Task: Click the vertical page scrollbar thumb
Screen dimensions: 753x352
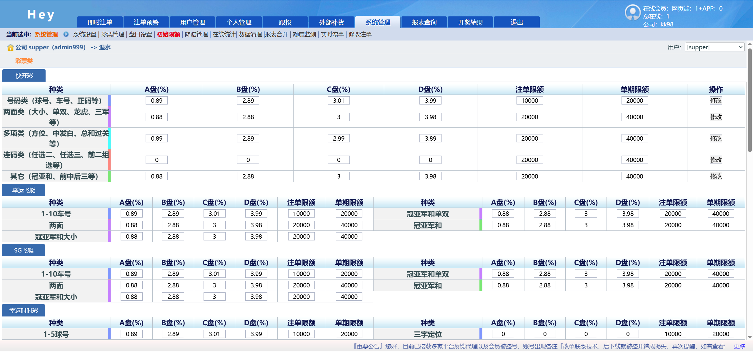Action: coord(750,100)
